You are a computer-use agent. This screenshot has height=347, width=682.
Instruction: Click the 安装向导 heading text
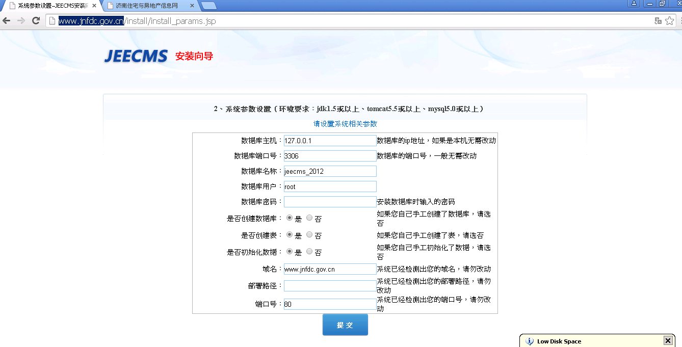coord(194,56)
